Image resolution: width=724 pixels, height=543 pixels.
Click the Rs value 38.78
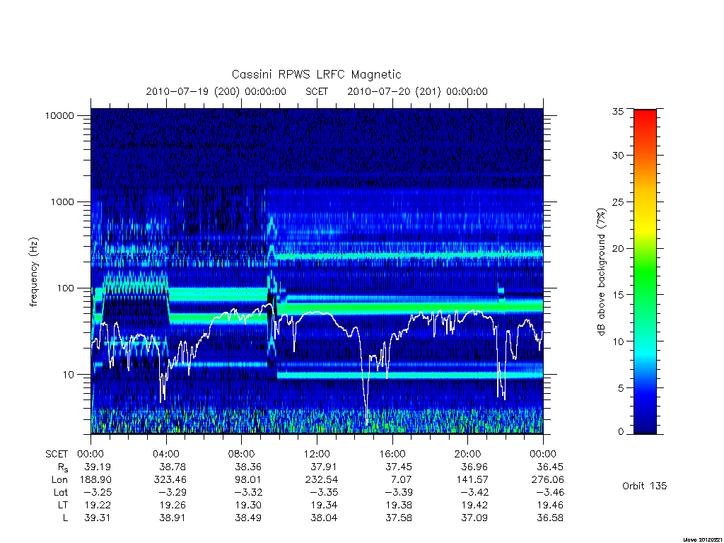(173, 467)
